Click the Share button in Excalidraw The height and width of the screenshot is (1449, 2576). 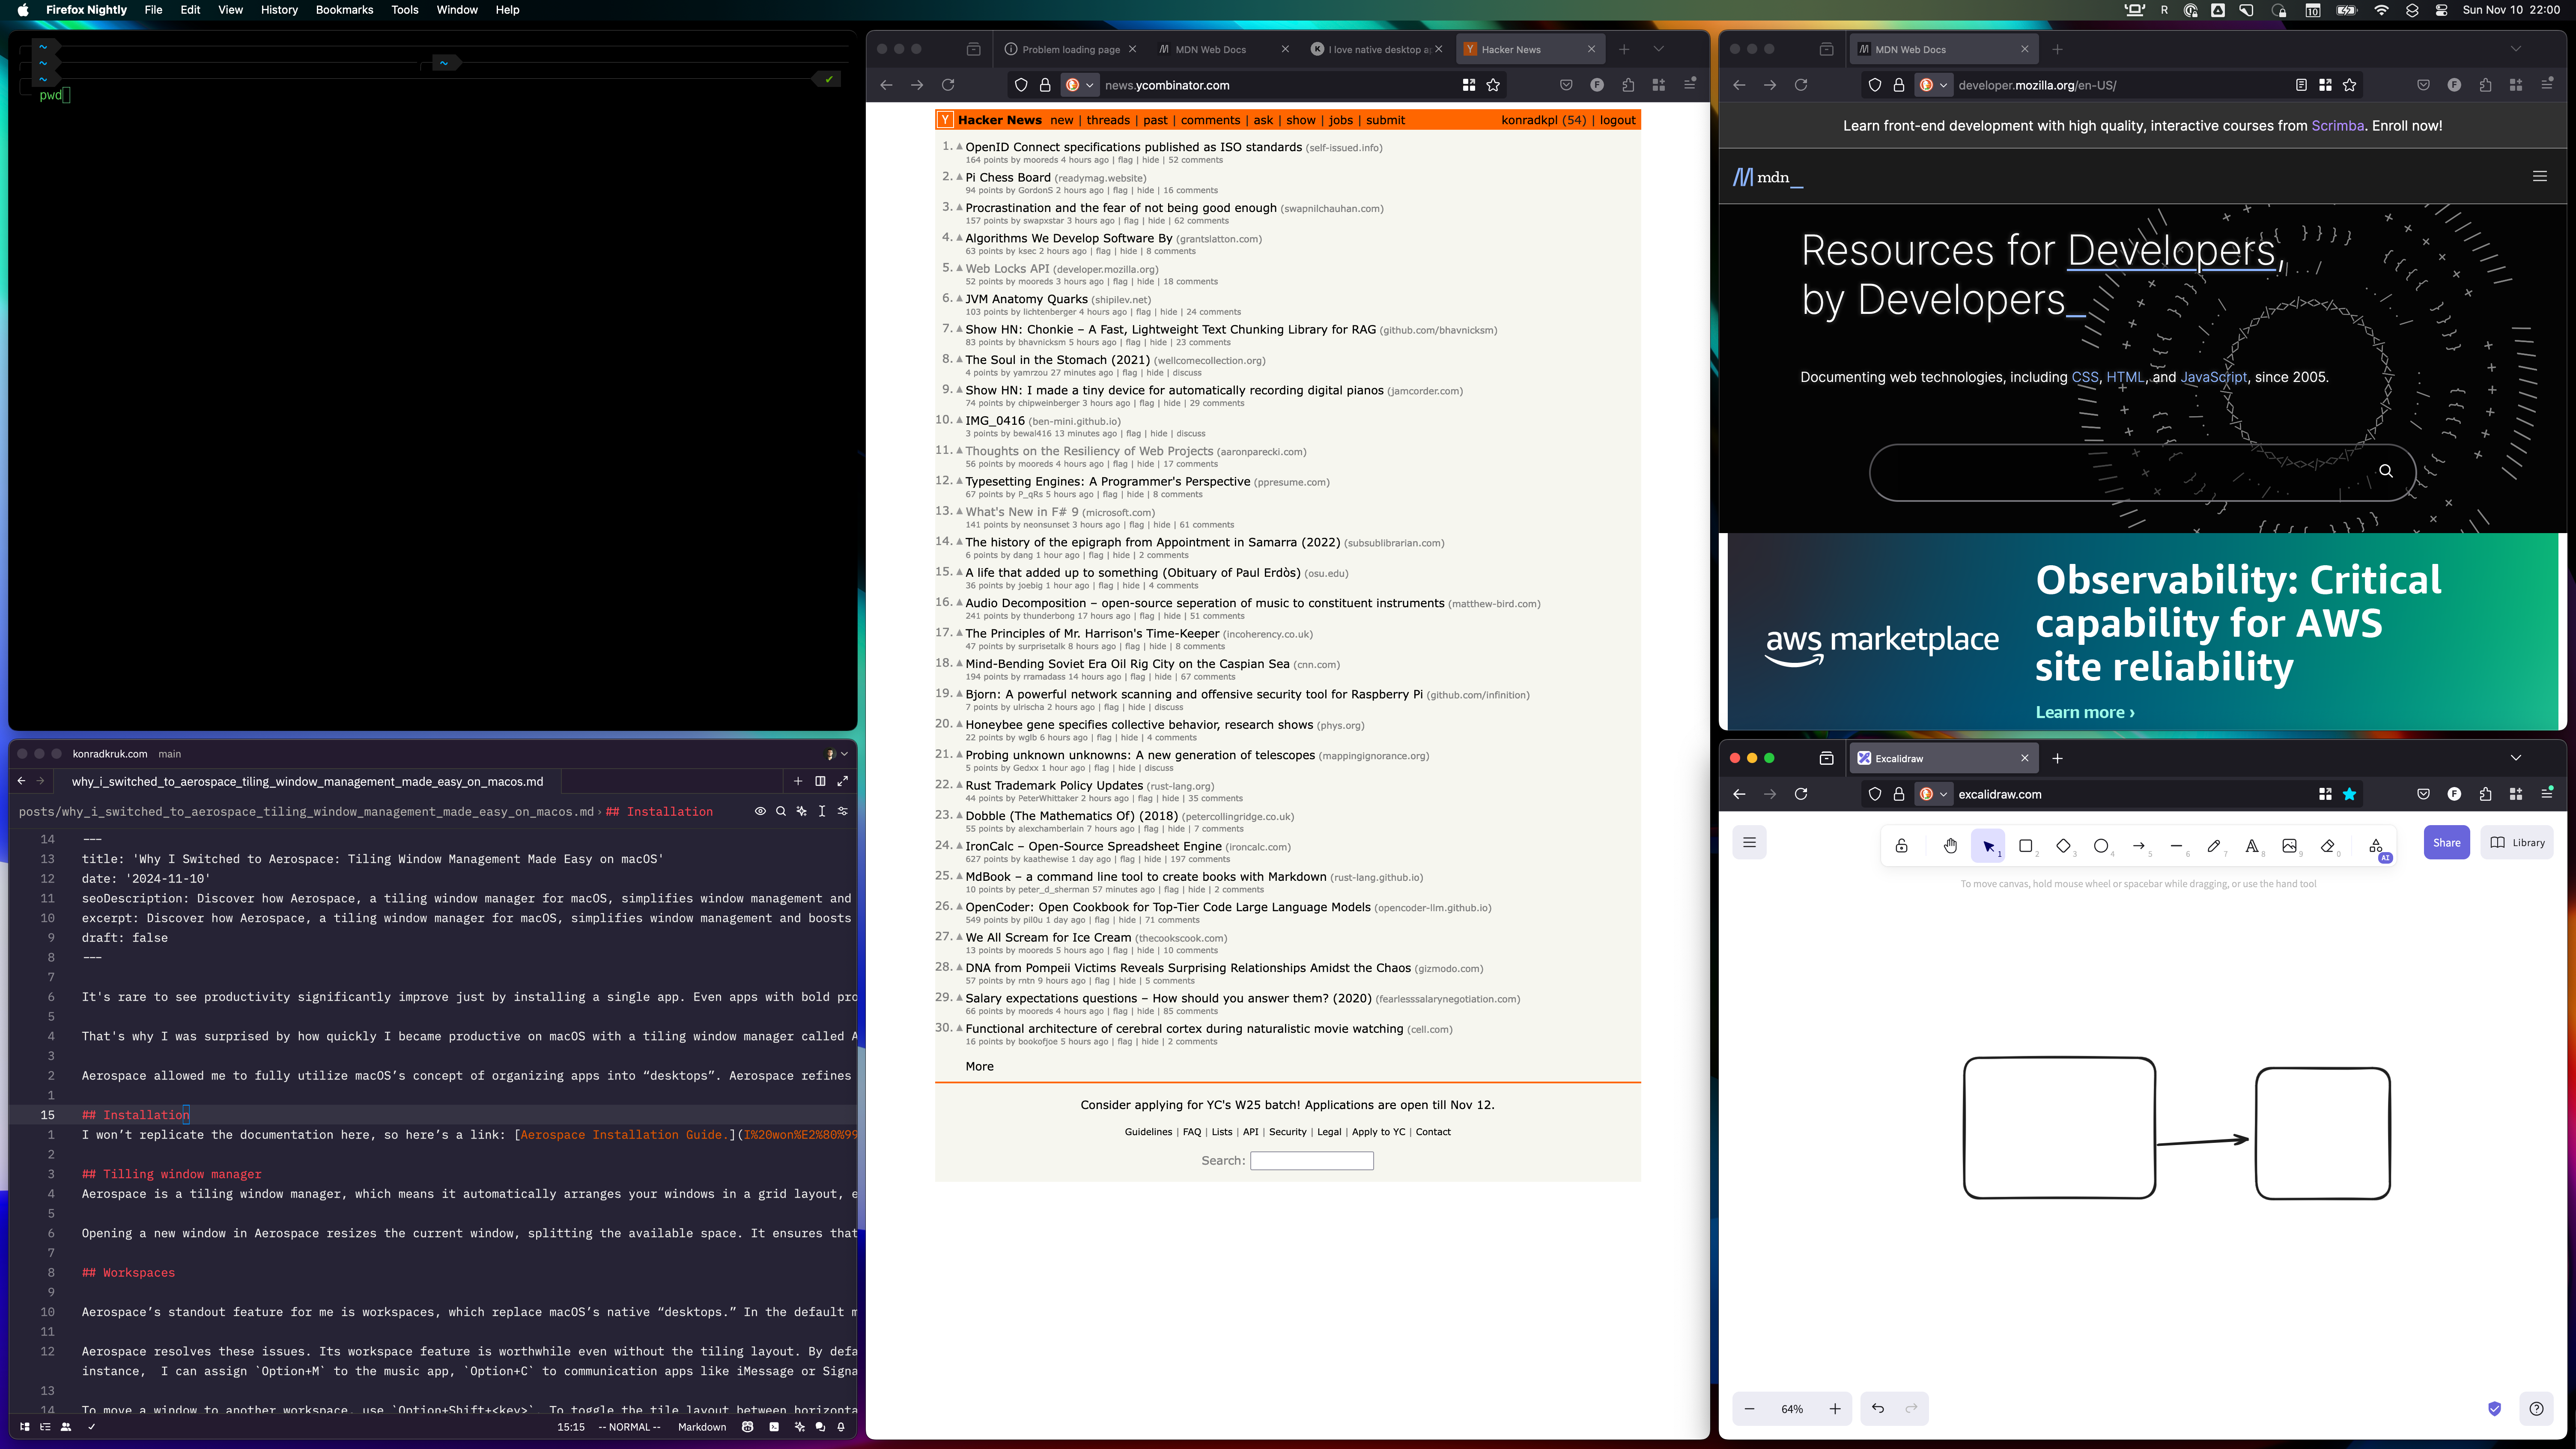[2447, 842]
